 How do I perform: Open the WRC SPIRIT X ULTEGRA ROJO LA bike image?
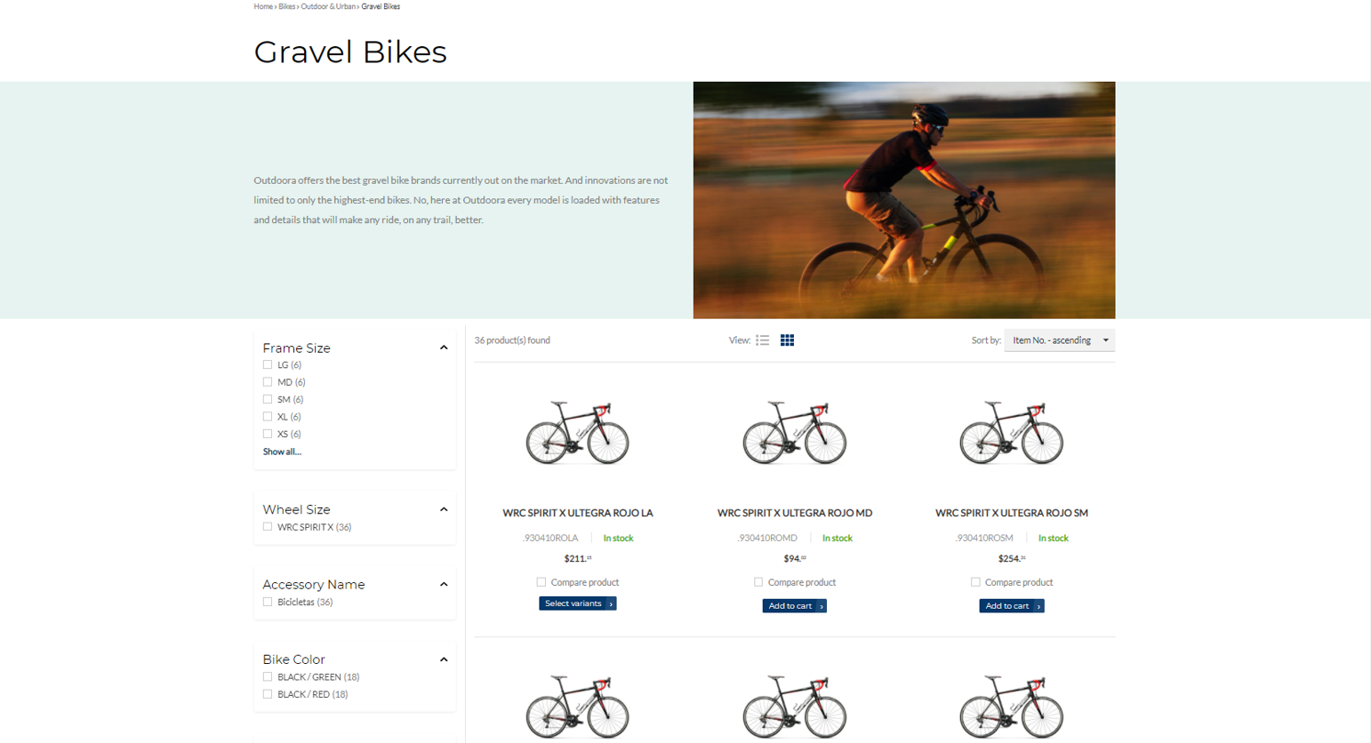pos(578,432)
